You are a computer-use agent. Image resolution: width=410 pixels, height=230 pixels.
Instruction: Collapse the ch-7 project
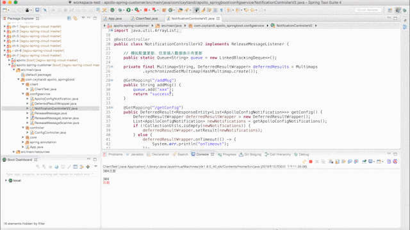click(4, 56)
